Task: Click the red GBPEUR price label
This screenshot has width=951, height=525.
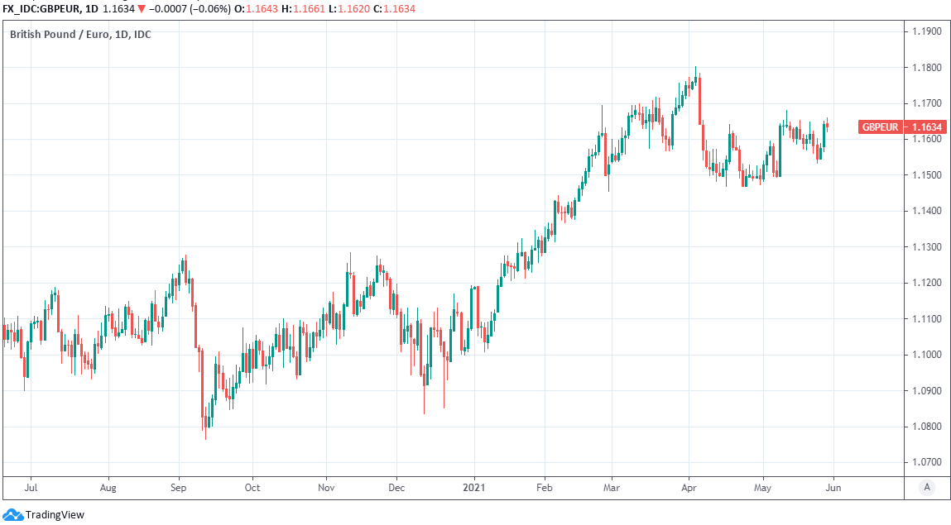Action: (x=881, y=127)
